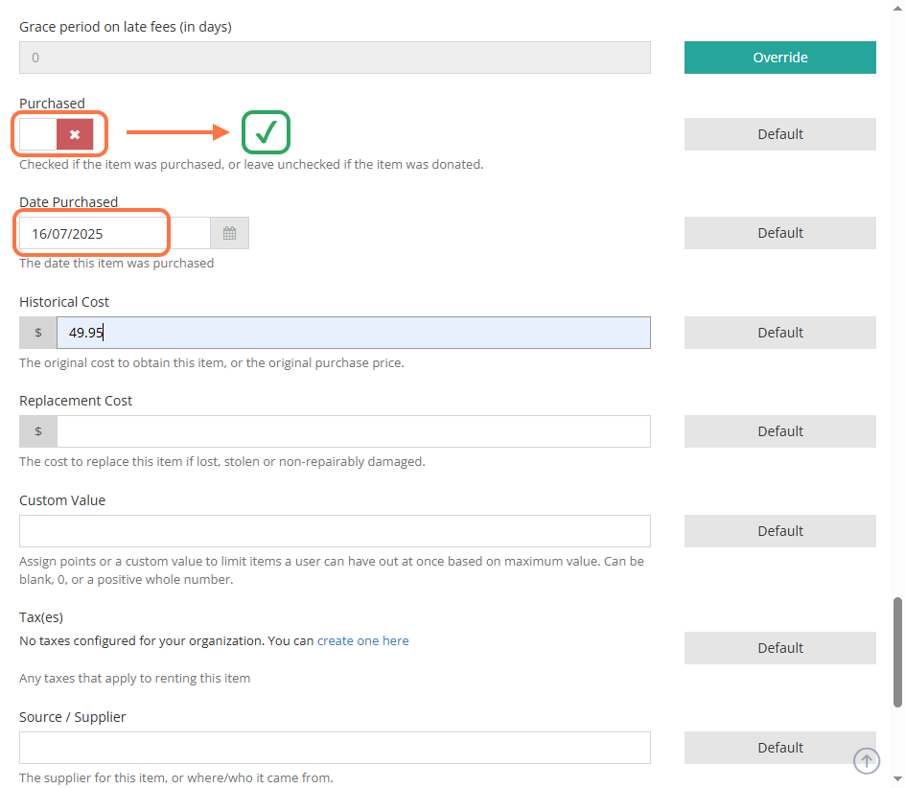Click Default button beside Source / Supplier
This screenshot has height=788, width=905.
tap(779, 748)
